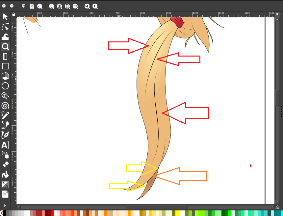The height and width of the screenshot is (216, 283).
Task: Choose the Eraser tool
Action: coord(5,164)
